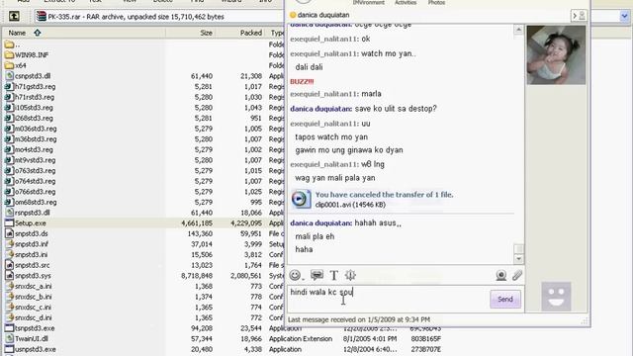Click the WinRAR up-one-level arrow icon
Image resolution: width=633 pixels, height=356 pixels.
tap(14, 16)
